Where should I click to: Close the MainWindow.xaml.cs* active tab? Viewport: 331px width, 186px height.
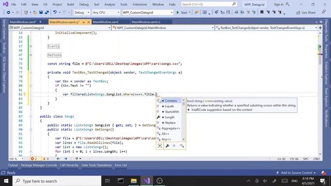[88, 22]
